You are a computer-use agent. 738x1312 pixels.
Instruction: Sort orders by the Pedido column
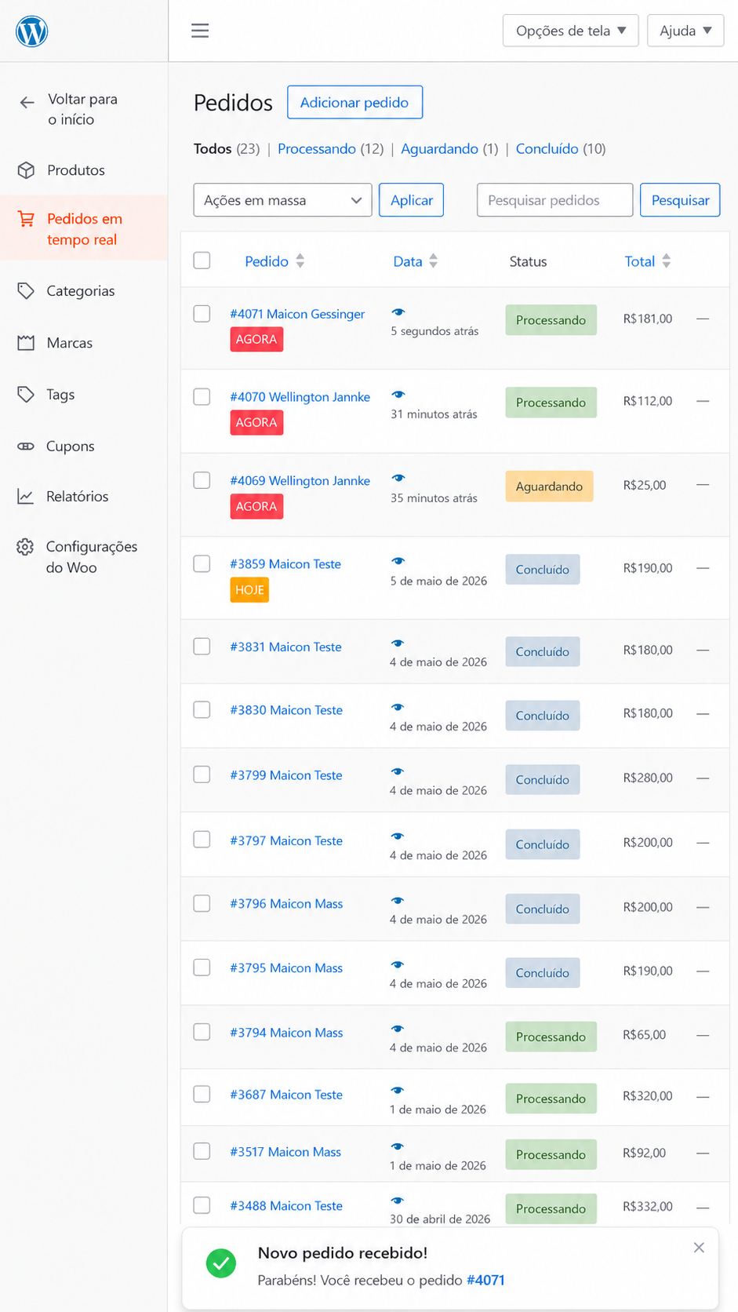(274, 261)
